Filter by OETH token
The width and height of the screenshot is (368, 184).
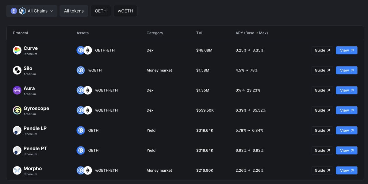101,11
